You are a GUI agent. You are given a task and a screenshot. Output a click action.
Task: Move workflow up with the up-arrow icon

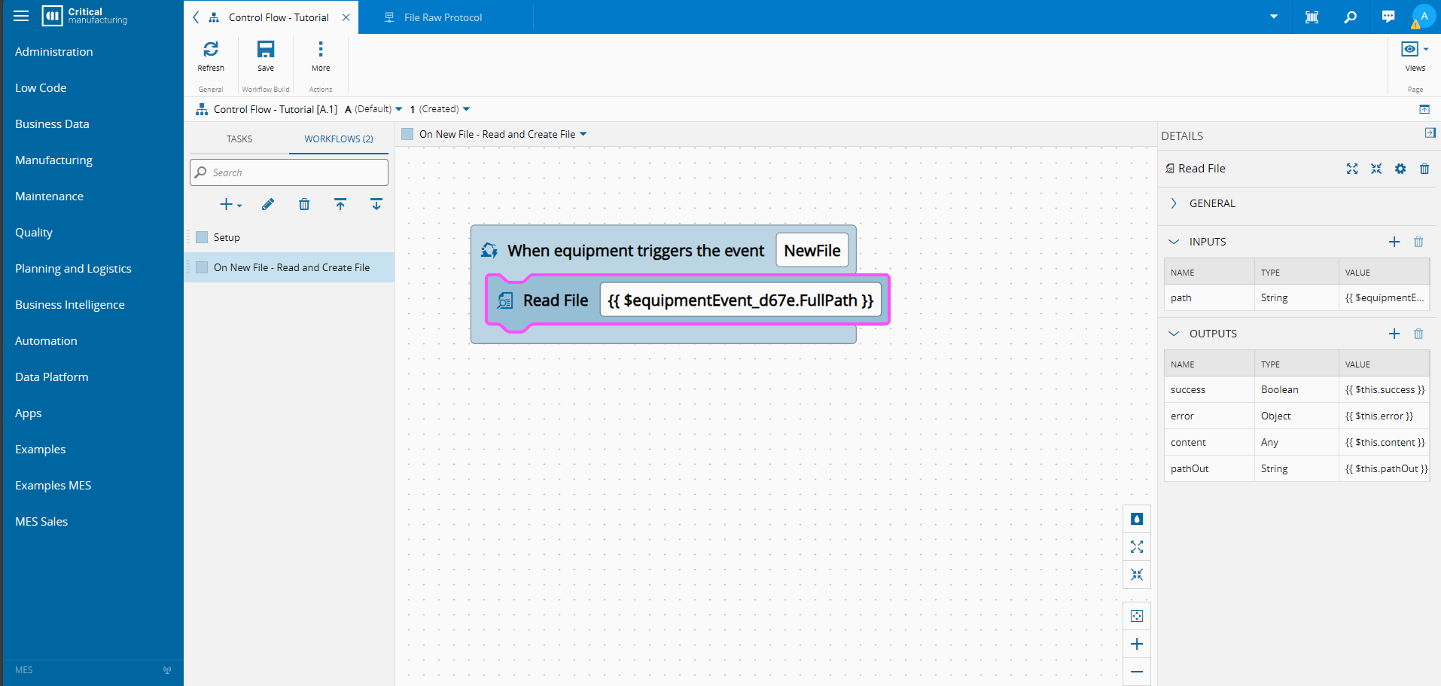coord(340,204)
